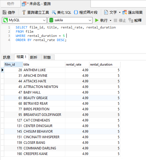Image resolution: width=146 pixels, height=160 pixels.
Task: Click the Text (文字) document icon
Action: [x=106, y=13]
